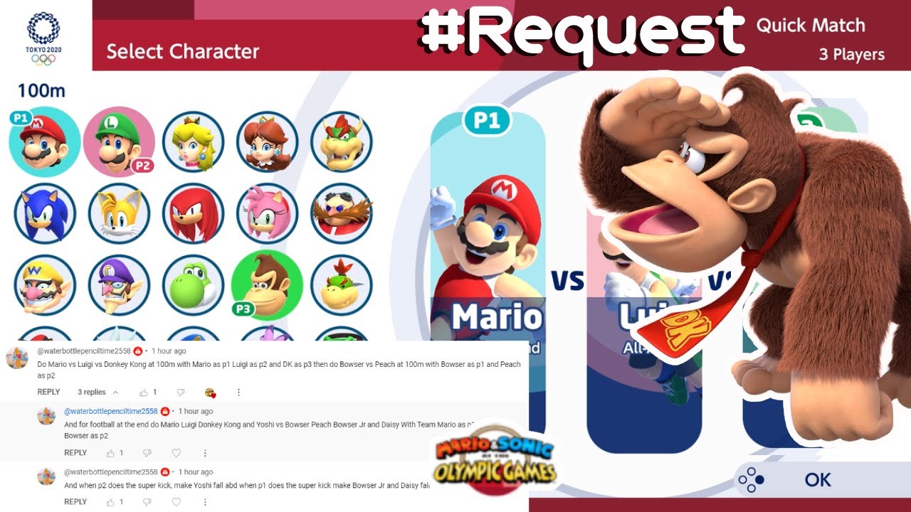Open the first reply's three-dot options
The height and width of the screenshot is (512, 911).
pos(205,453)
